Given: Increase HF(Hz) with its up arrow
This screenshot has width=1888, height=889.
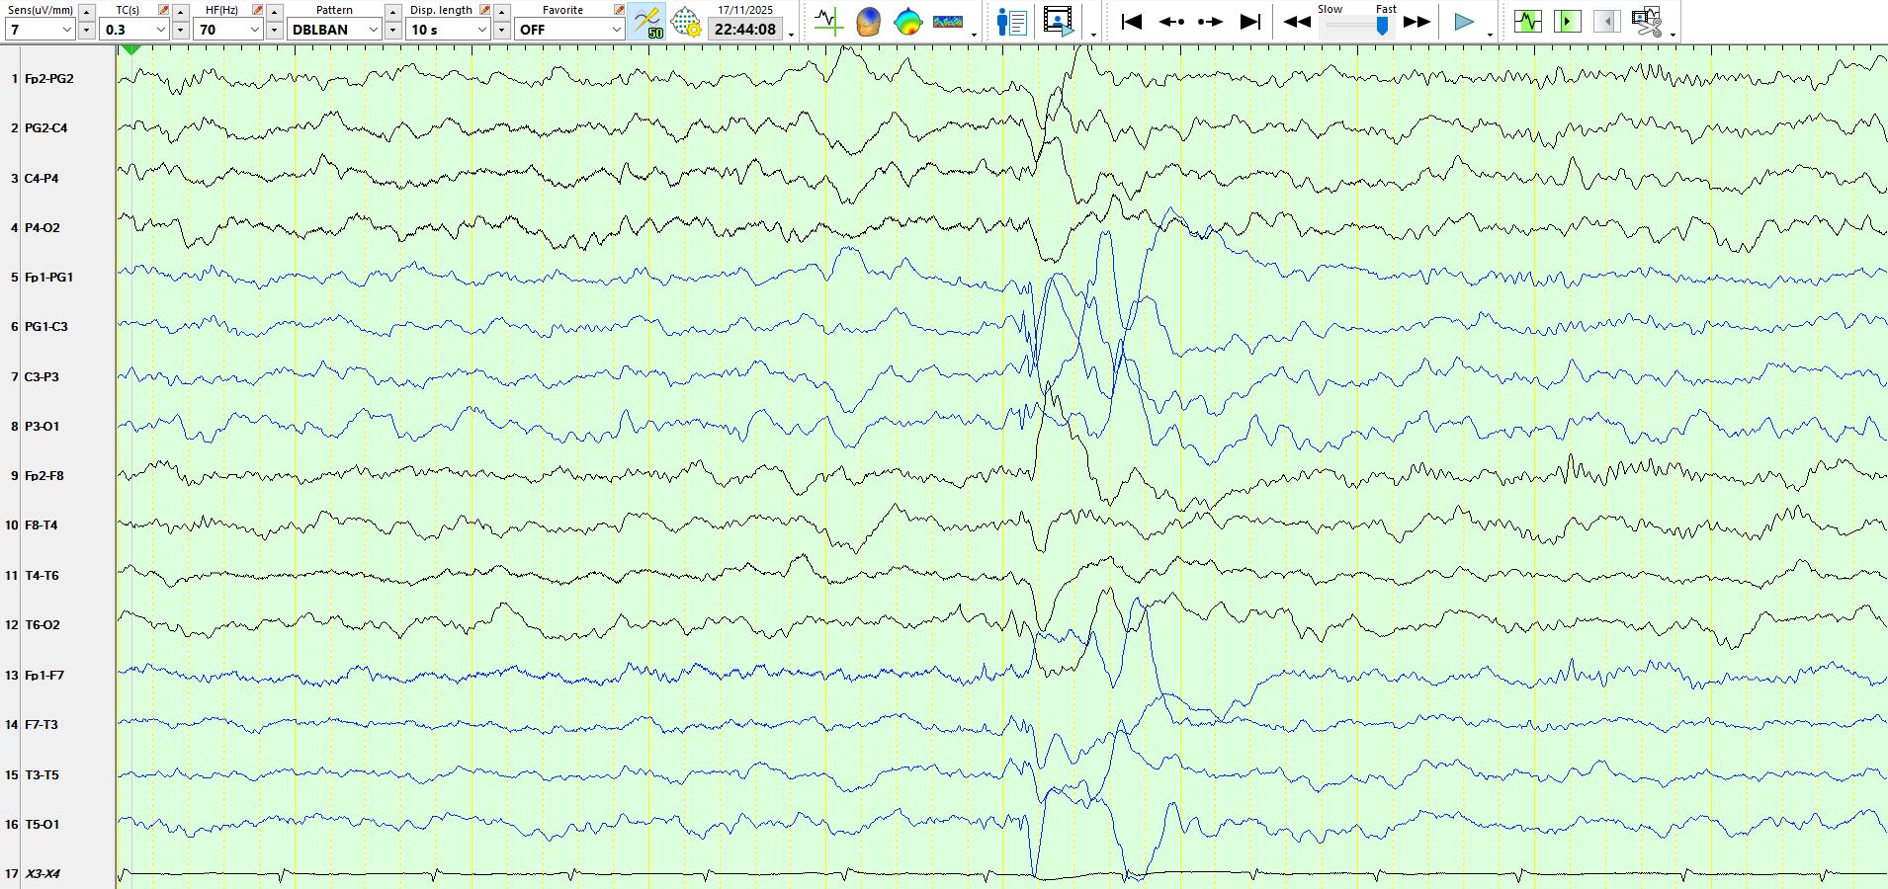Looking at the screenshot, I should pos(274,12).
